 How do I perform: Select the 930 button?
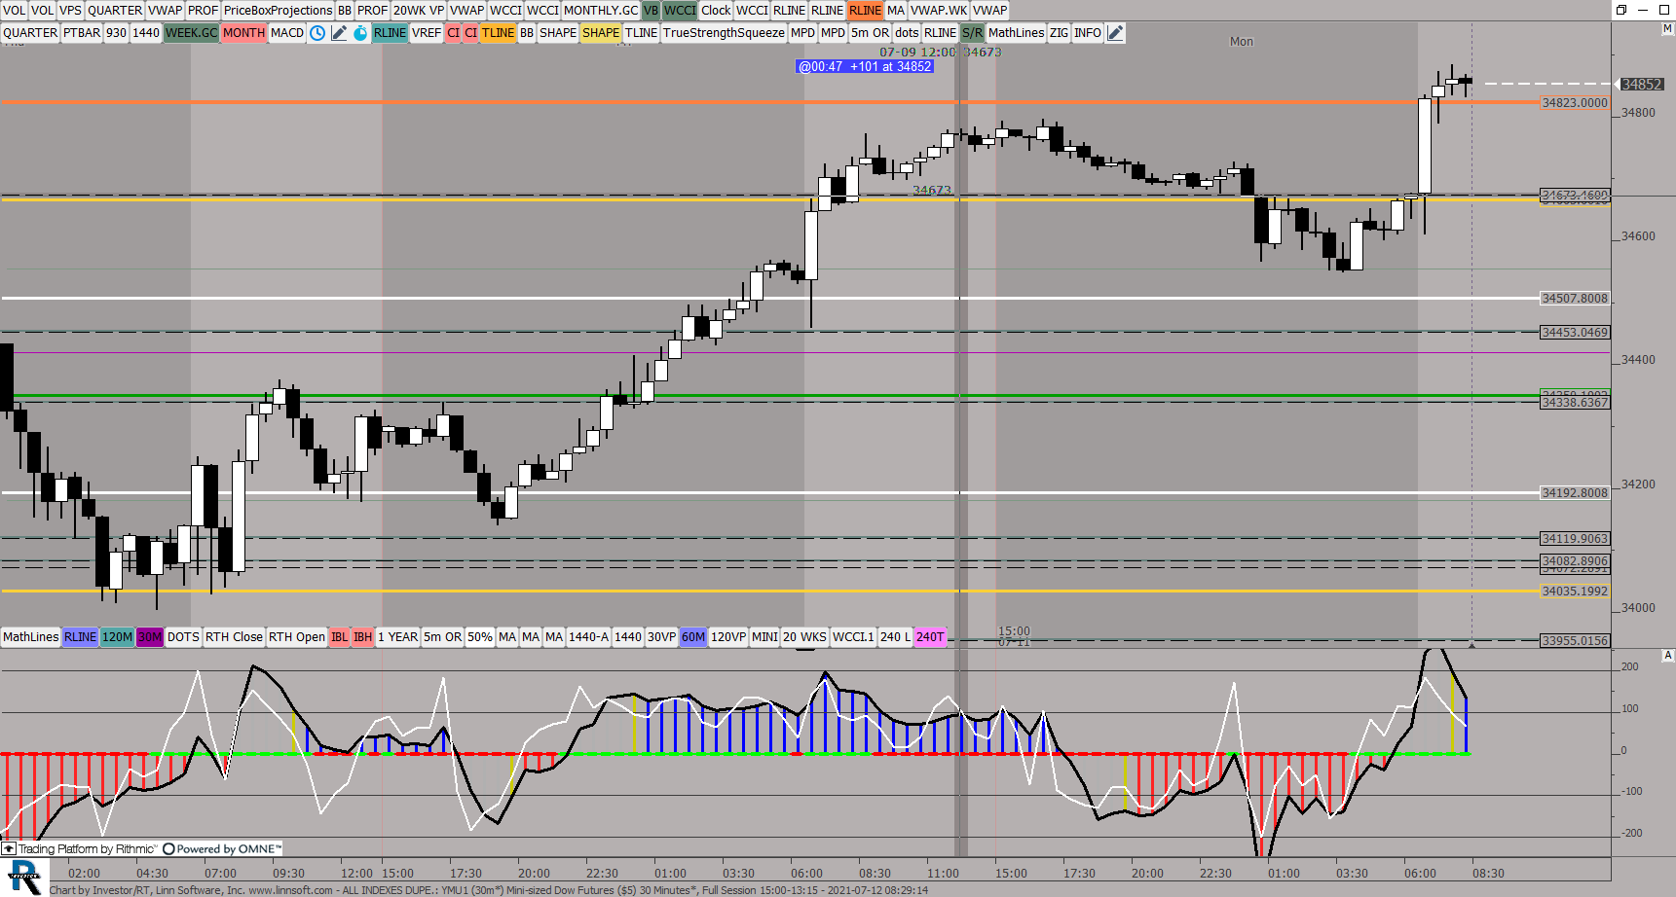point(116,32)
